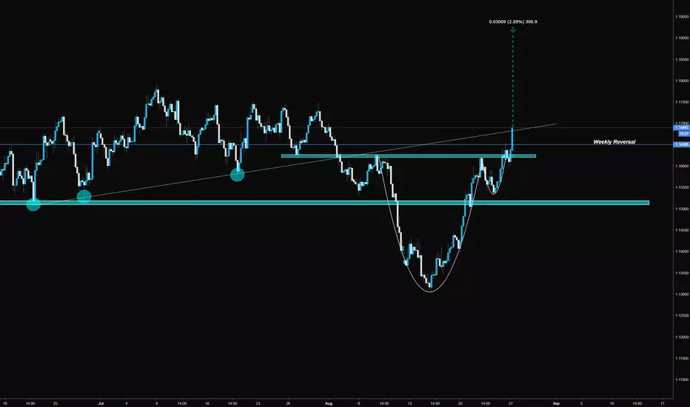
Task: Click the 1.11000 price axis label
Action: coord(682,380)
